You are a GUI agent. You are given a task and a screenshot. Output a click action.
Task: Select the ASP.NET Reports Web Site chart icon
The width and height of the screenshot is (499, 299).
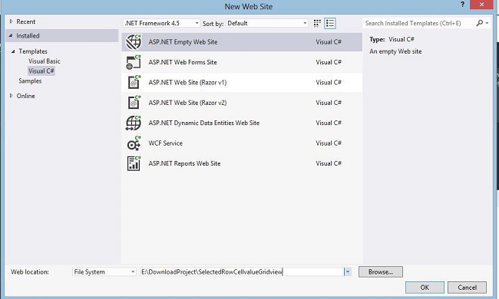point(134,163)
